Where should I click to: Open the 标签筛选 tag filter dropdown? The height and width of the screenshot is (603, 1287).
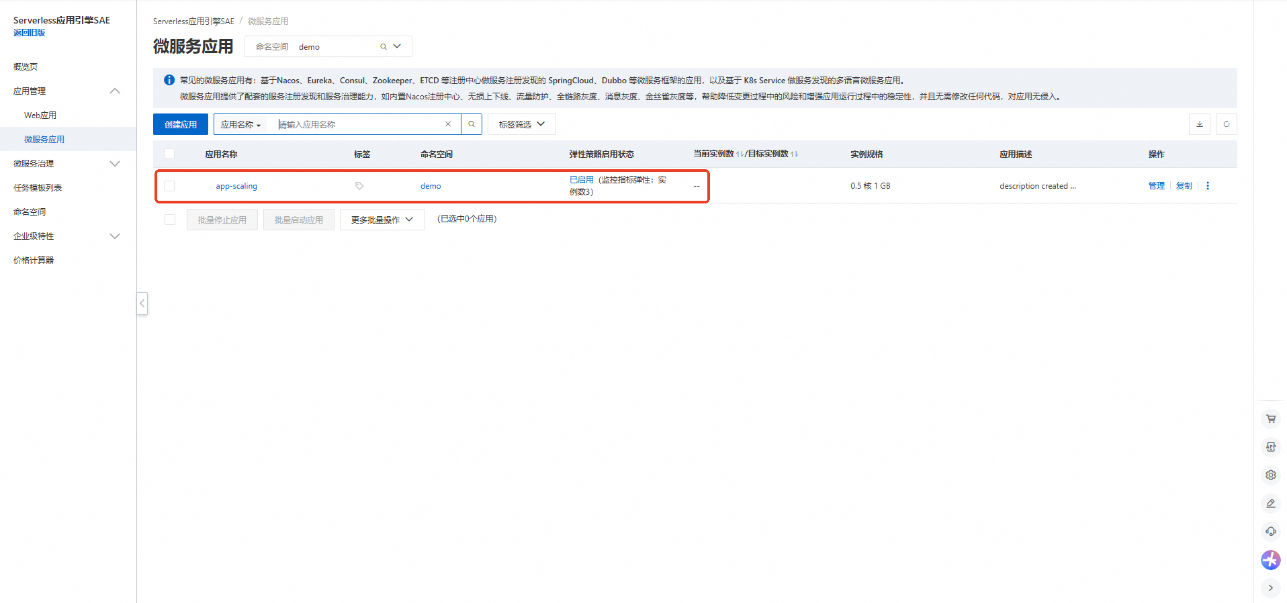coord(522,124)
